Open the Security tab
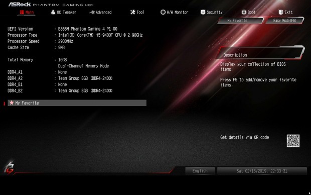This screenshot has height=195, width=311. click(x=212, y=13)
